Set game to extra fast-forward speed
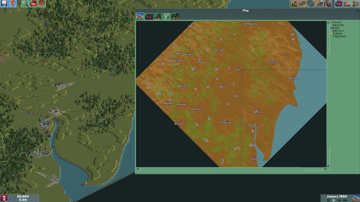360x202 pixels. (345, 200)
